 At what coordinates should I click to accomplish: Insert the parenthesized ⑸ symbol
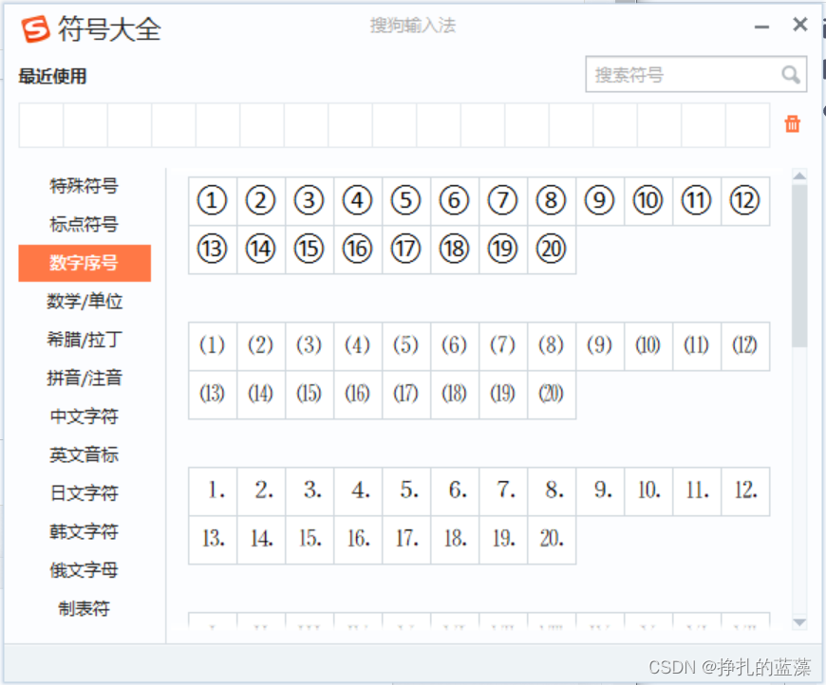coord(406,346)
